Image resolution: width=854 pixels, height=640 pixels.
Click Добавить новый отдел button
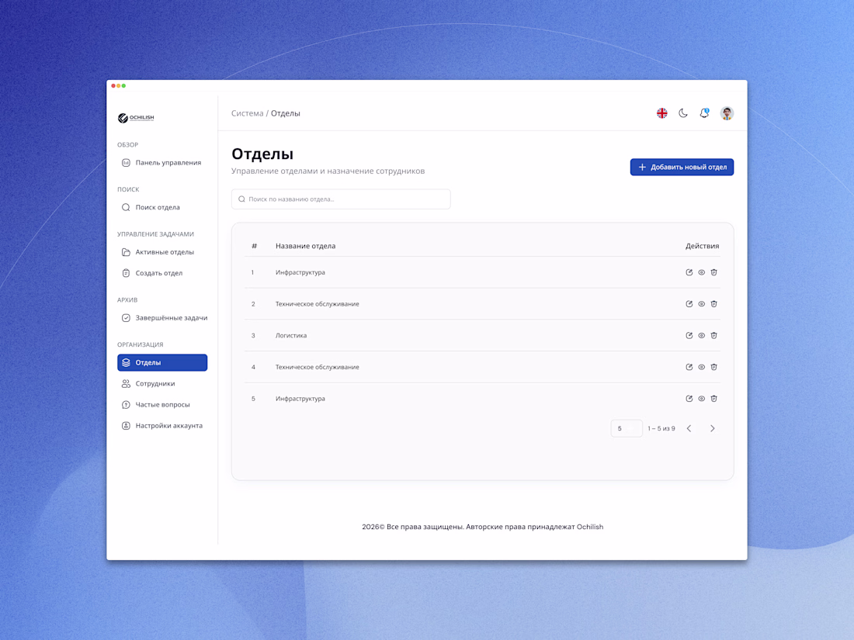(682, 167)
